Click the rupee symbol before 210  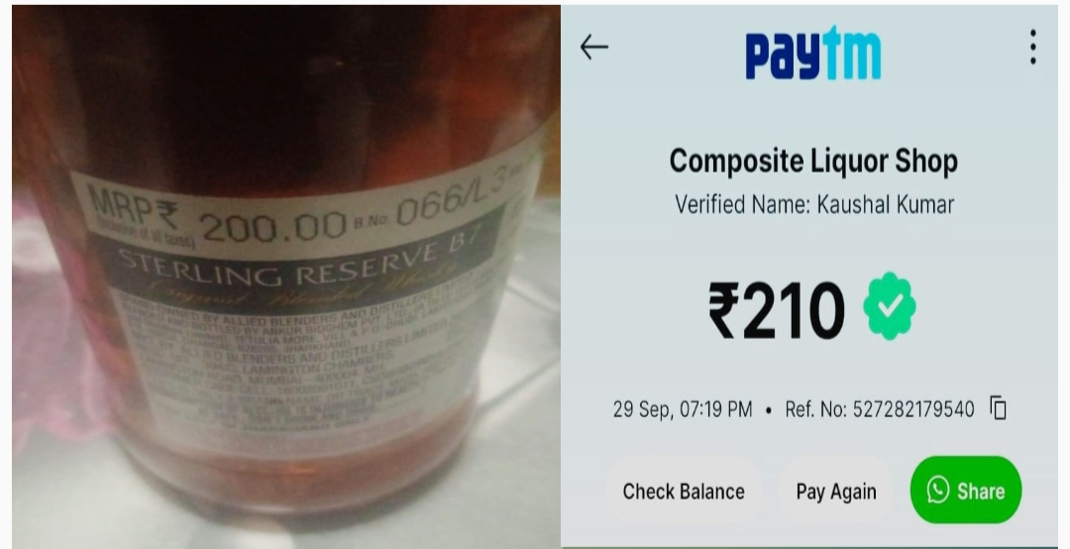722,310
